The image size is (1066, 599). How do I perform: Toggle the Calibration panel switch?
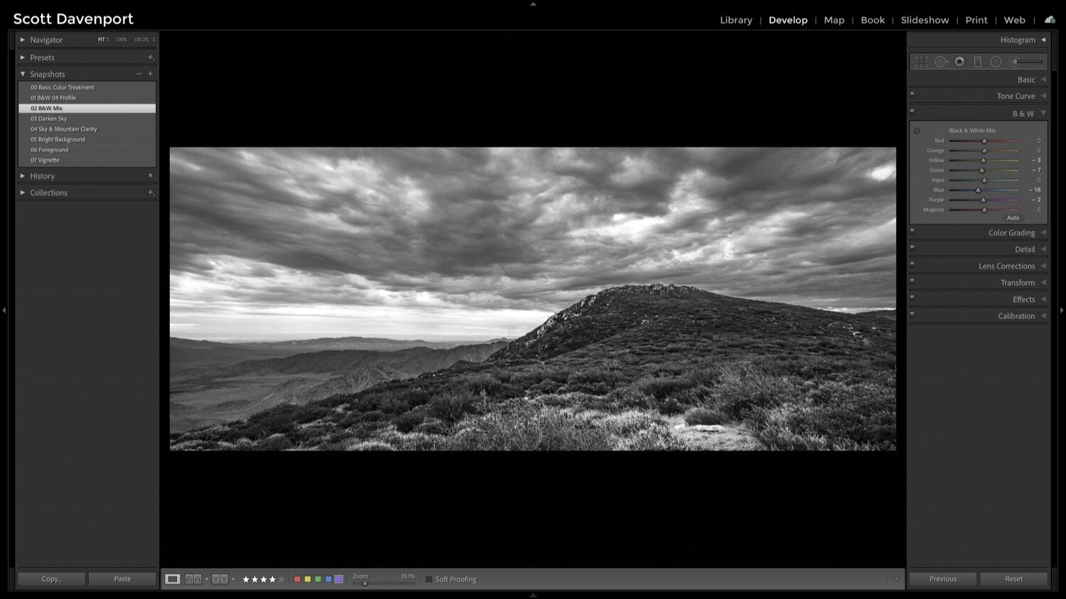point(912,313)
